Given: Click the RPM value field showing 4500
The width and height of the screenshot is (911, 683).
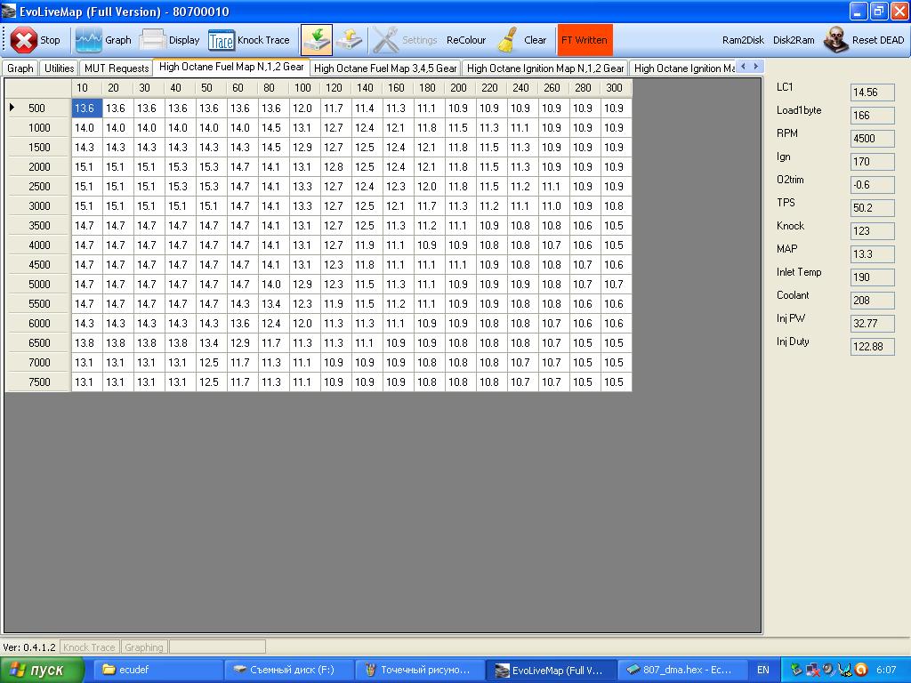Looking at the screenshot, I should click(x=872, y=139).
